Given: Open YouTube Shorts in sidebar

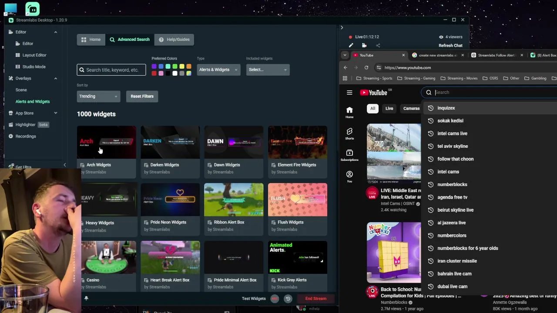Looking at the screenshot, I should pos(349,134).
